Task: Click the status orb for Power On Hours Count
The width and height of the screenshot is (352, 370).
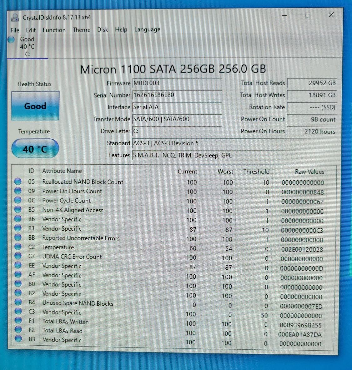Action: pyautogui.click(x=18, y=190)
